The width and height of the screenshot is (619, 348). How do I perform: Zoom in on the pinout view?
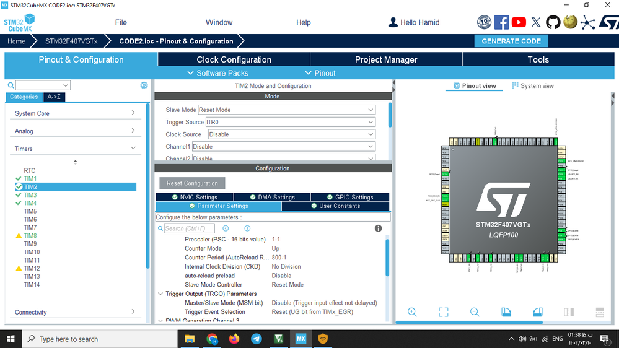[412, 312]
